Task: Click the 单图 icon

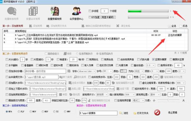Action: point(61,94)
